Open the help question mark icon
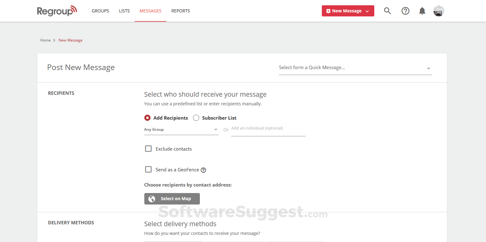Image resolution: width=486 pixels, height=242 pixels. (405, 11)
